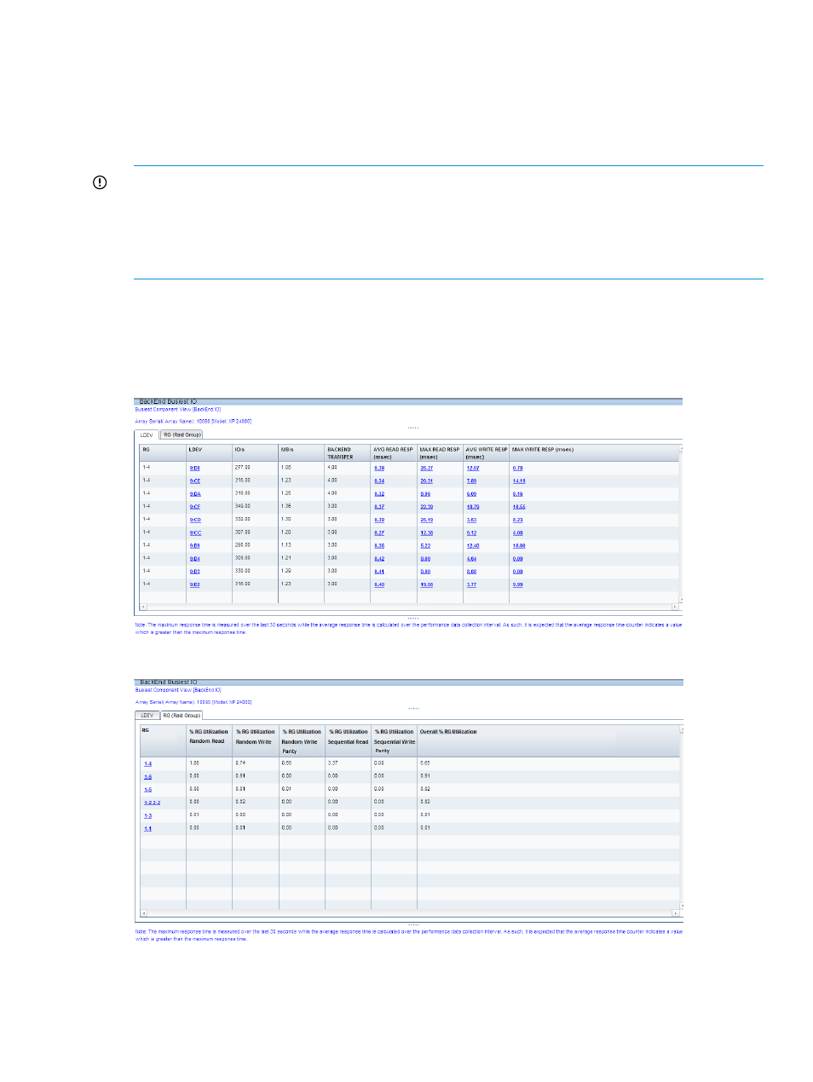
Task: Sort by MAX READ RESP (msec) header
Action: (x=439, y=452)
